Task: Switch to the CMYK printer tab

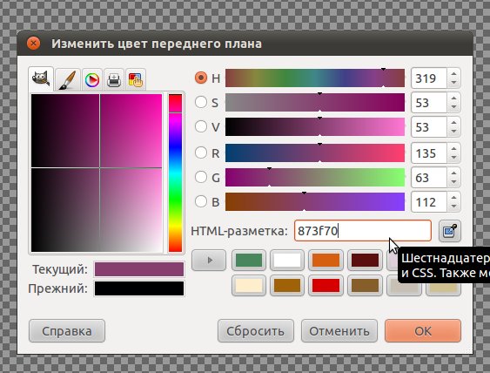Action: pos(114,80)
